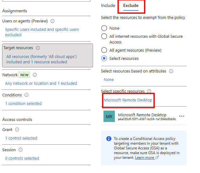Click info icon next to Network label

(35, 75)
